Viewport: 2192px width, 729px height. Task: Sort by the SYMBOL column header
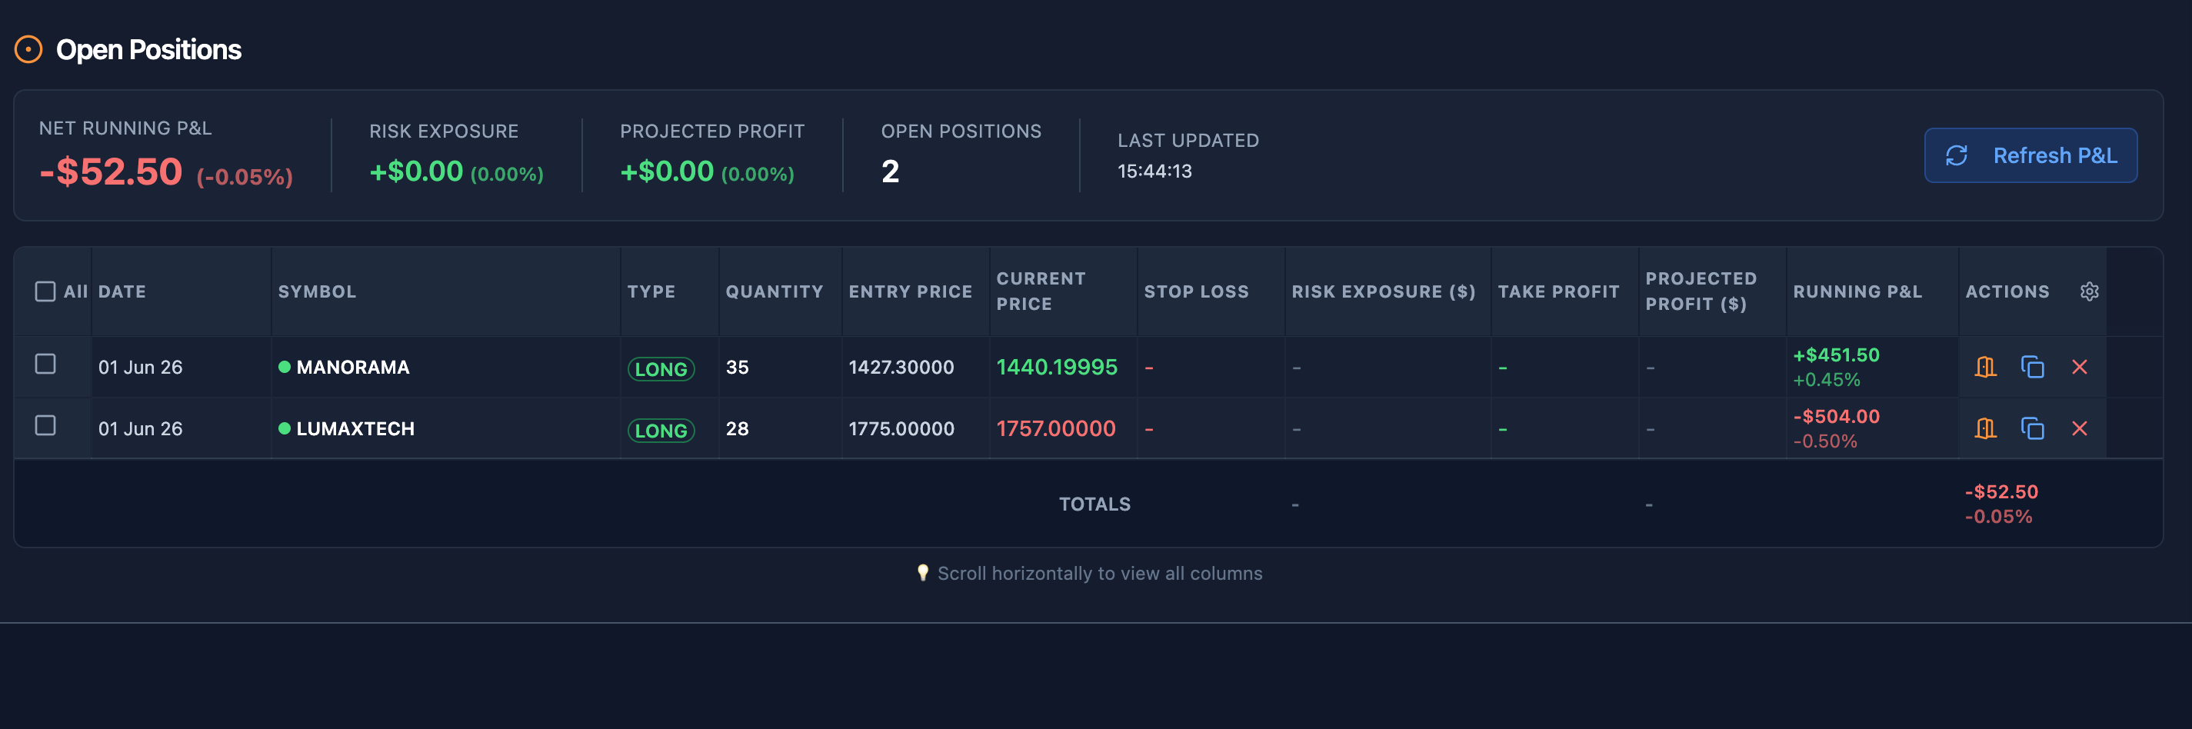317,291
